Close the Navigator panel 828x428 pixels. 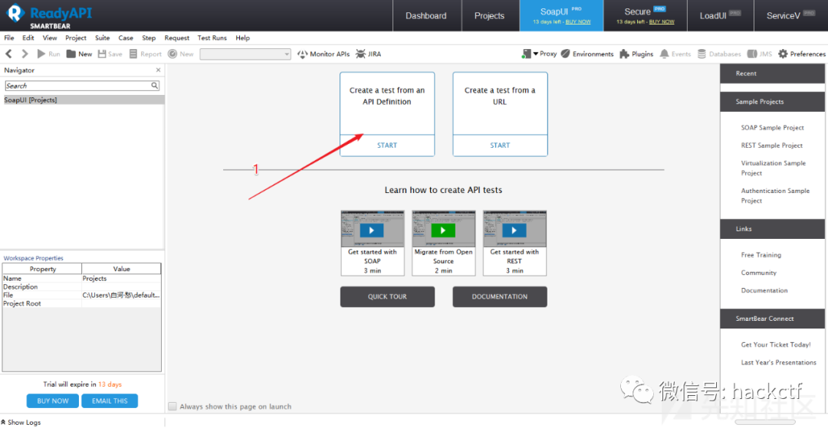coord(158,70)
